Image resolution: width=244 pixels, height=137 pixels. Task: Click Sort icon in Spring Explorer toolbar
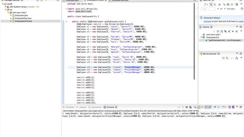[x=236, y=58]
